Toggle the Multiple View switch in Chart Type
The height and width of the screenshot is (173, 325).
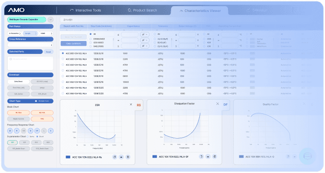click(36, 101)
